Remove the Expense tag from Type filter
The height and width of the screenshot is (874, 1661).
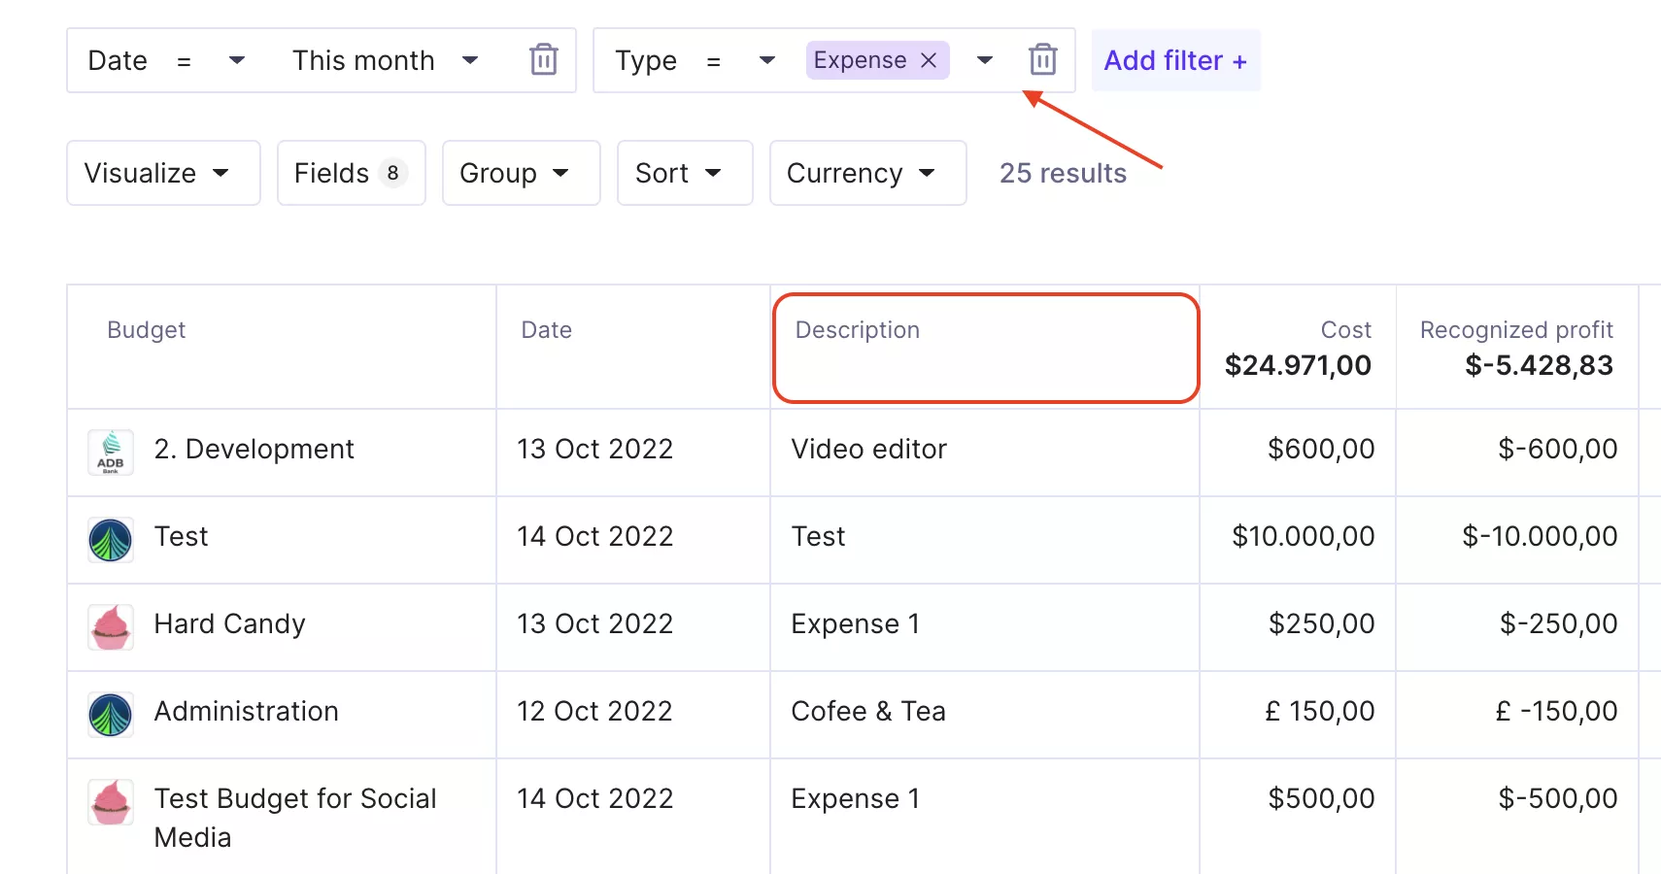click(x=929, y=60)
